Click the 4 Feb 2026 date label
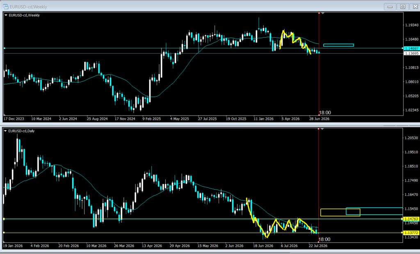420x254 pixels. pos(40,246)
